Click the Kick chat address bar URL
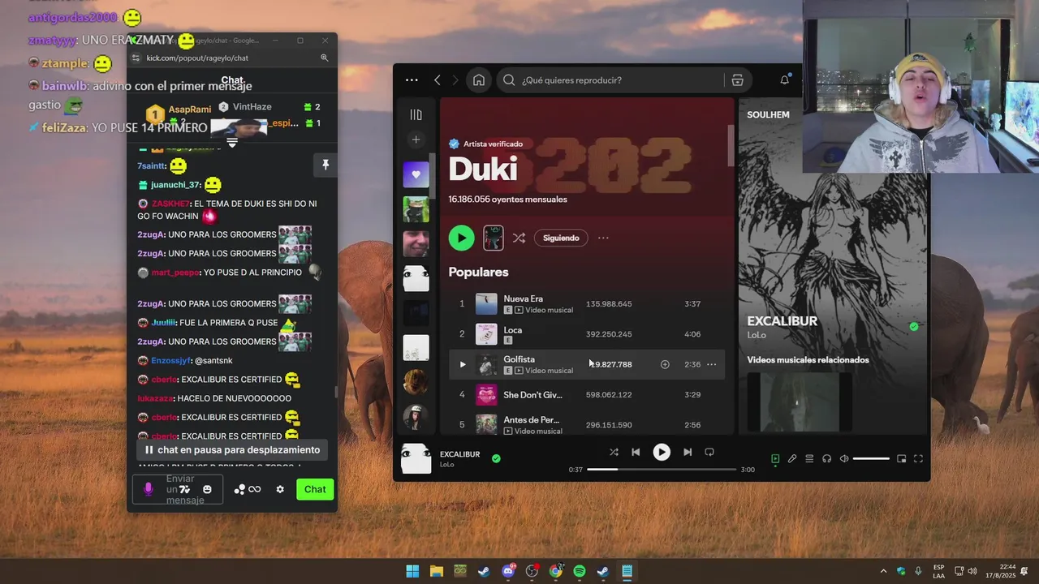This screenshot has height=584, width=1039. [x=197, y=58]
